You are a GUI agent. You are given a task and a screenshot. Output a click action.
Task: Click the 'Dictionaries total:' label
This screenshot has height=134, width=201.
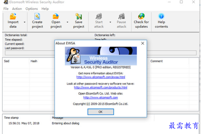coord(16,35)
